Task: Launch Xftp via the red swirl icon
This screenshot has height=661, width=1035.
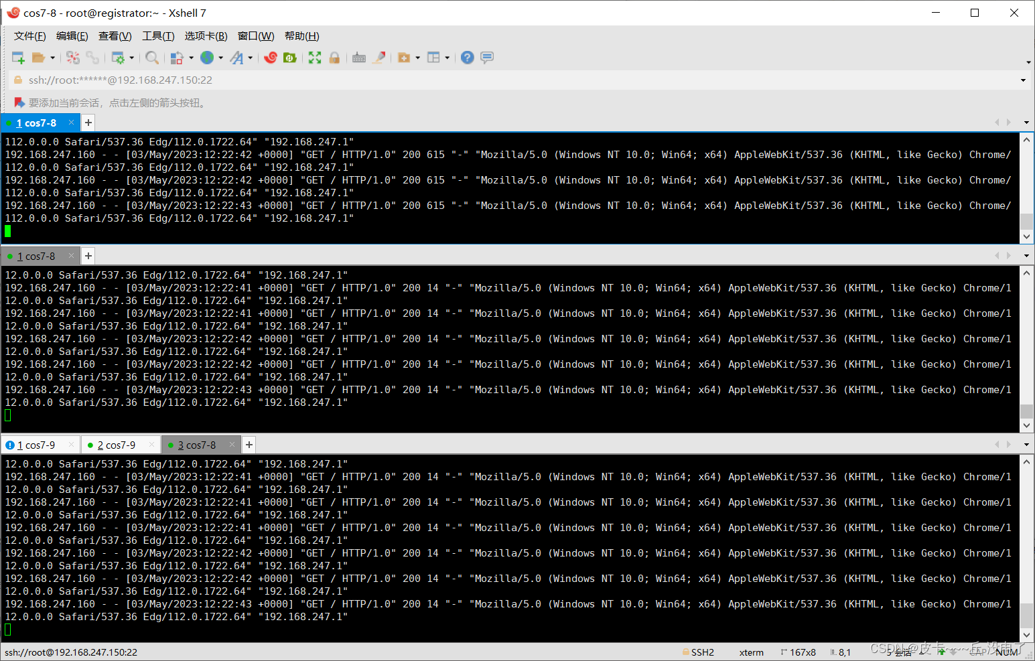Action: click(x=271, y=58)
